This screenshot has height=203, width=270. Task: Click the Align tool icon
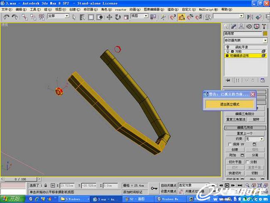[x=259, y=17]
